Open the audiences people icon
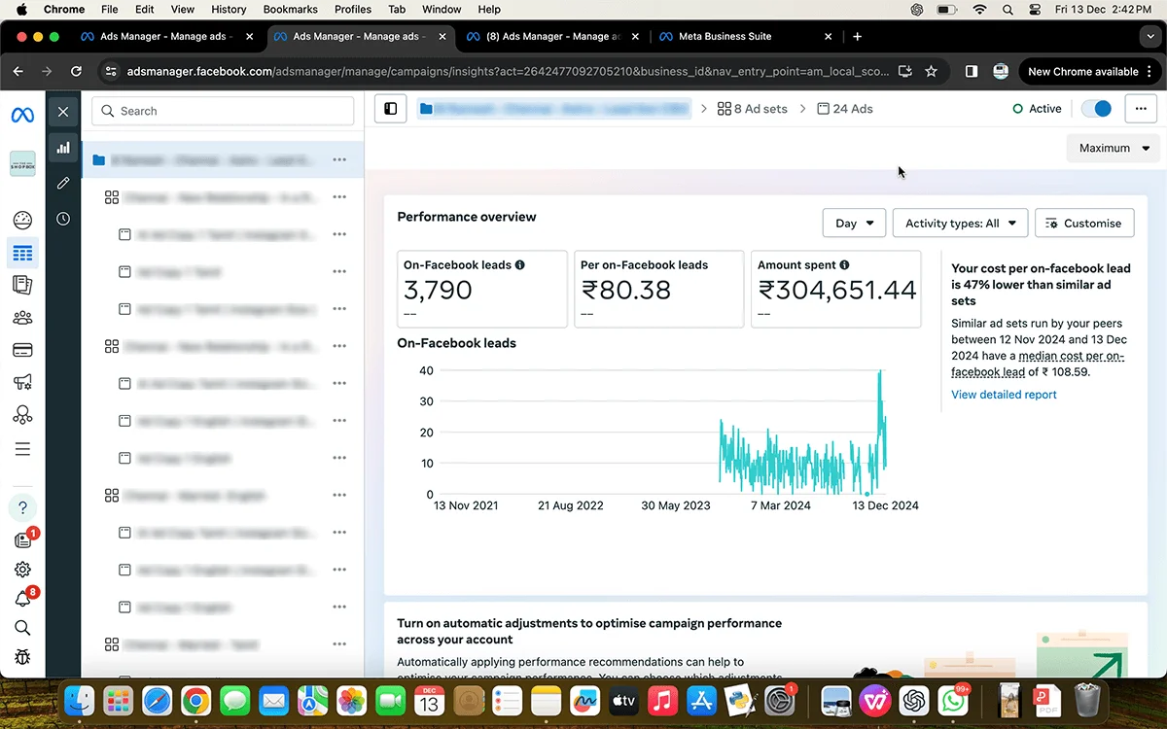The height and width of the screenshot is (729, 1167). (x=22, y=318)
